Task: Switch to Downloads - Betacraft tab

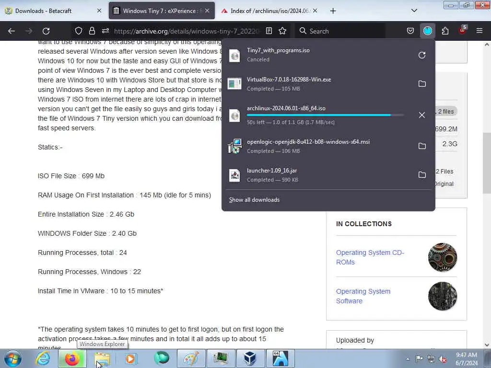Action: pos(53,11)
